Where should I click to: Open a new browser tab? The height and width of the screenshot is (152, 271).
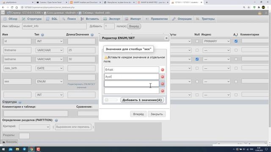point(207,3)
